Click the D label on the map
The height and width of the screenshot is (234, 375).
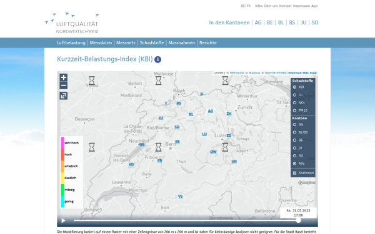tap(202, 94)
